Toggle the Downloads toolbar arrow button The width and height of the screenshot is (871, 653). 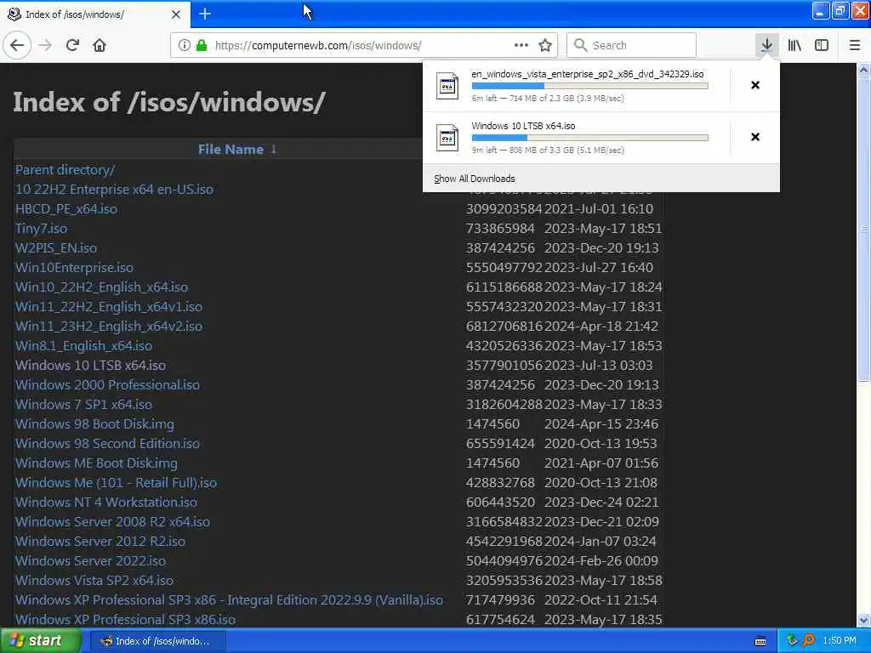tap(766, 46)
